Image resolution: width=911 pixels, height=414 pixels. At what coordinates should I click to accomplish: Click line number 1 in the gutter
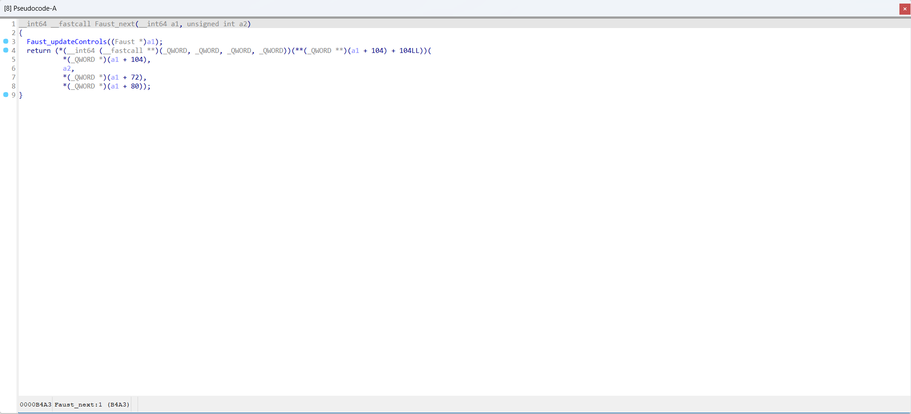(x=13, y=24)
